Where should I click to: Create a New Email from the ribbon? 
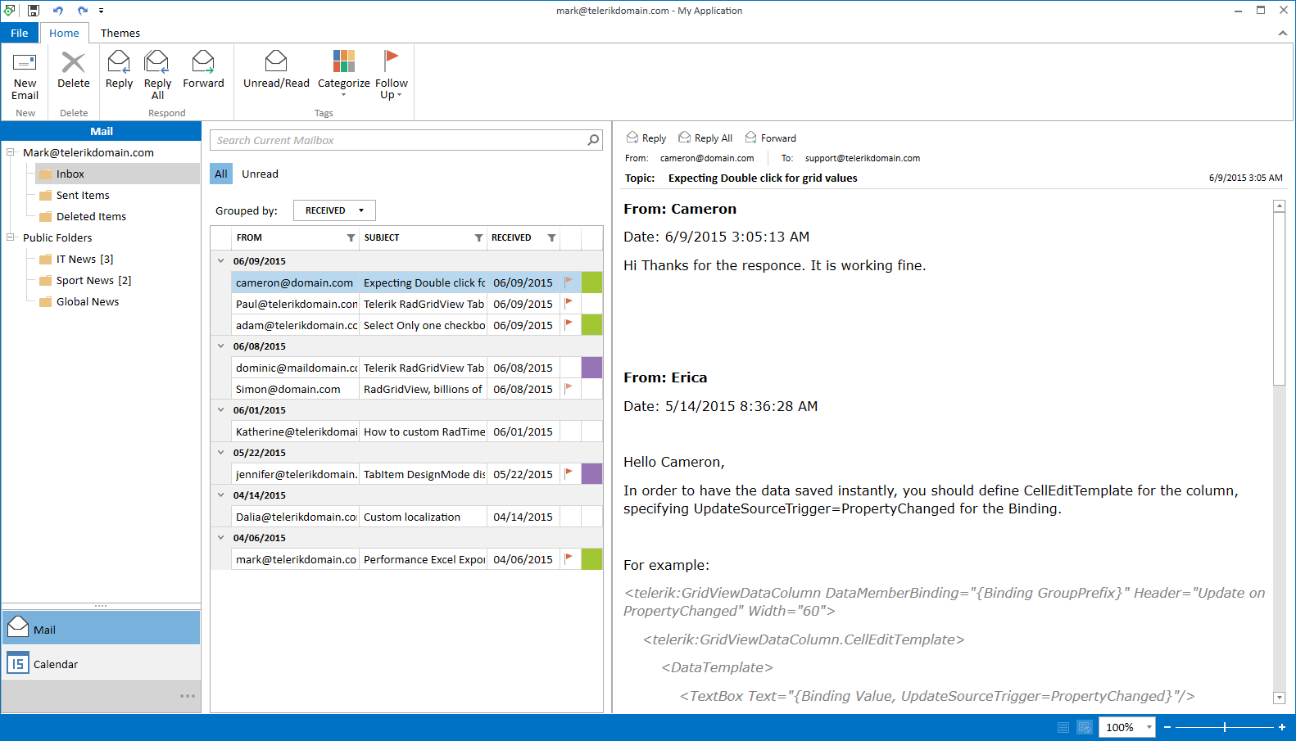pos(25,75)
